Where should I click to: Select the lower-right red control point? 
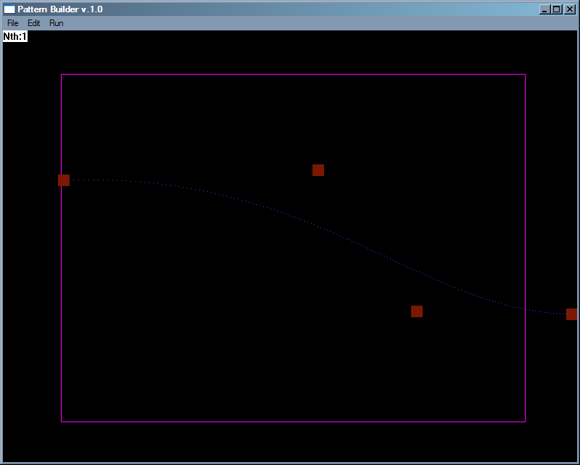point(418,311)
